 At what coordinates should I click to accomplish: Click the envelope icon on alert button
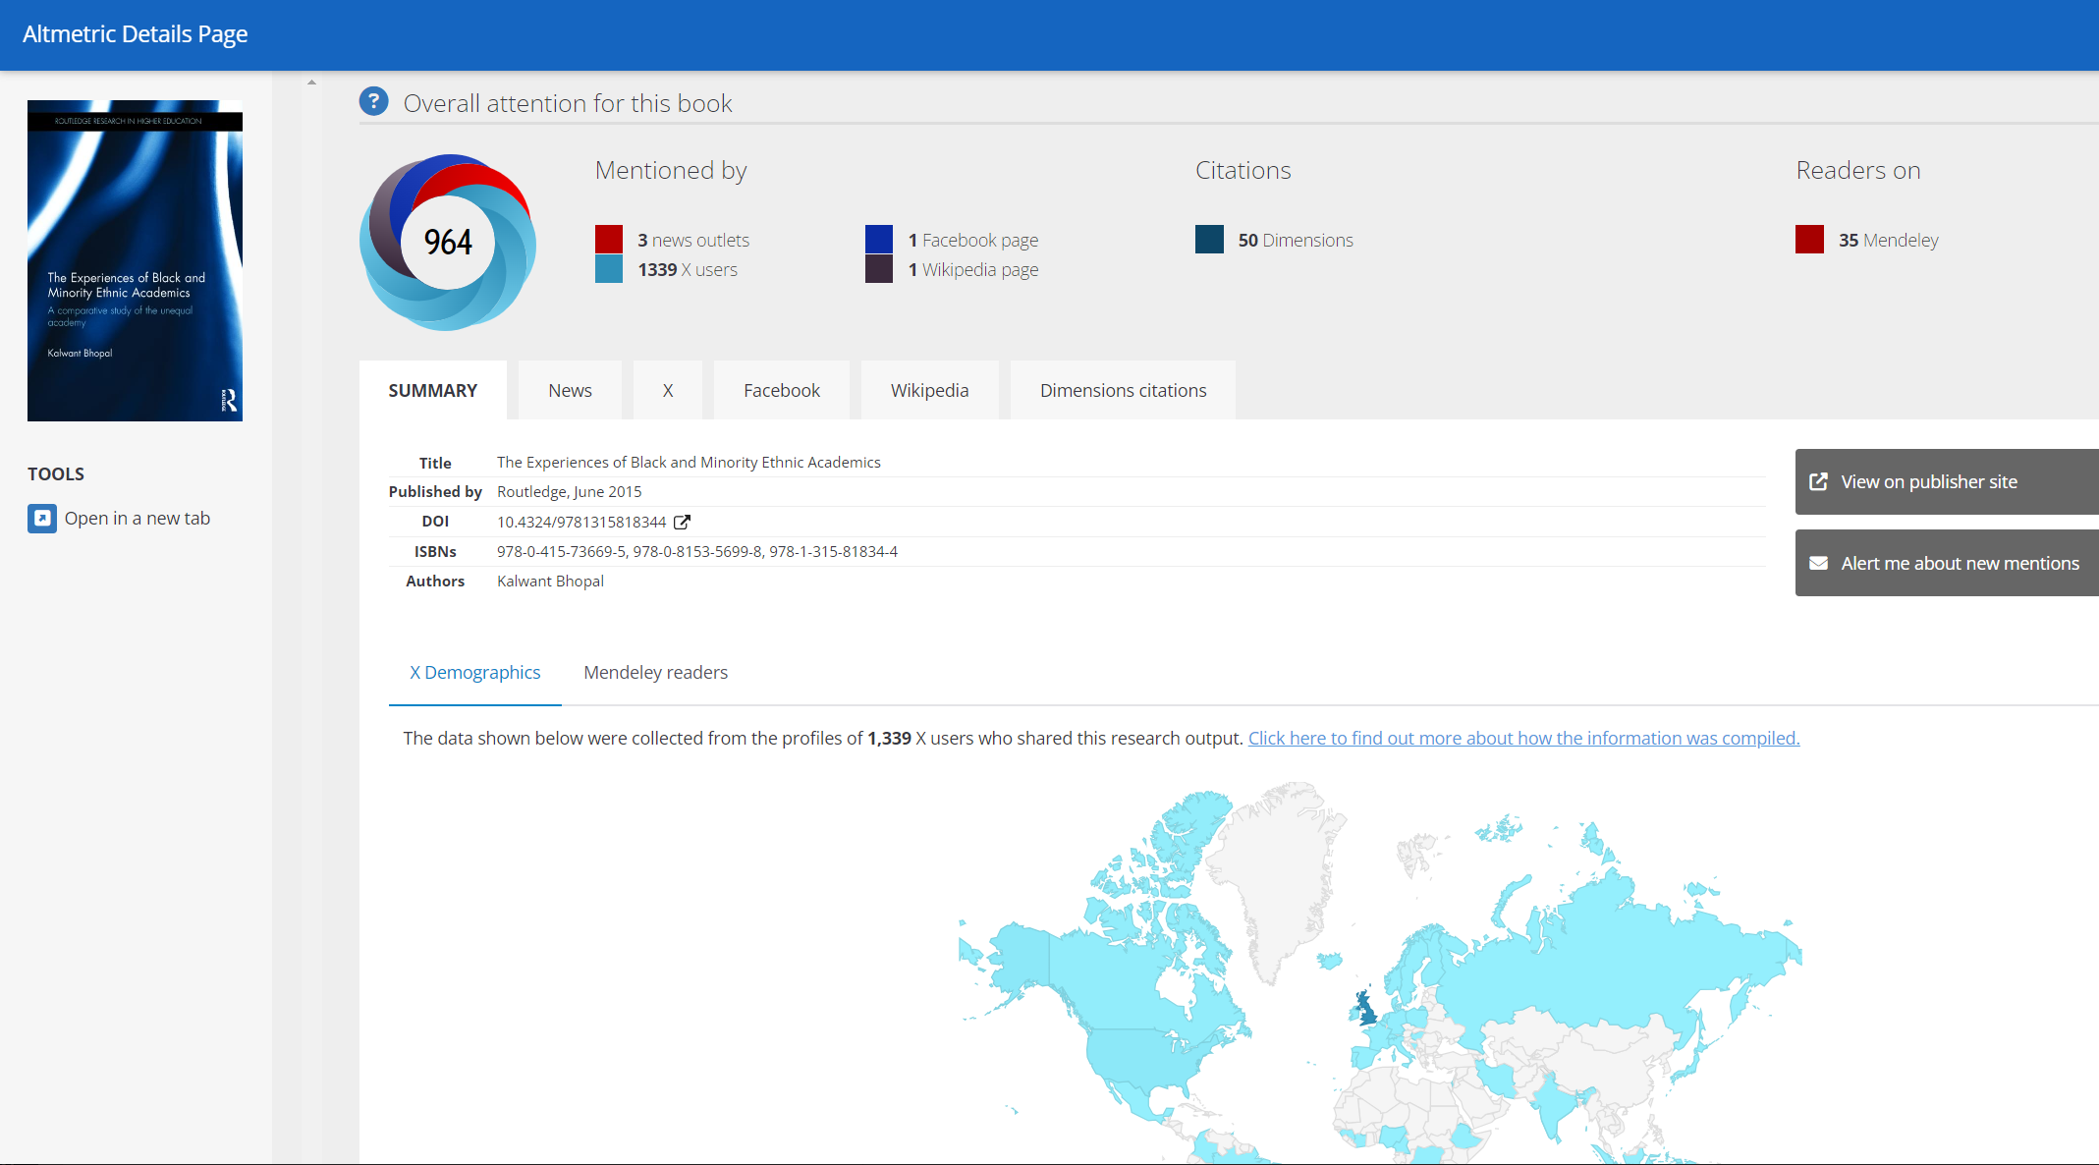click(1819, 563)
